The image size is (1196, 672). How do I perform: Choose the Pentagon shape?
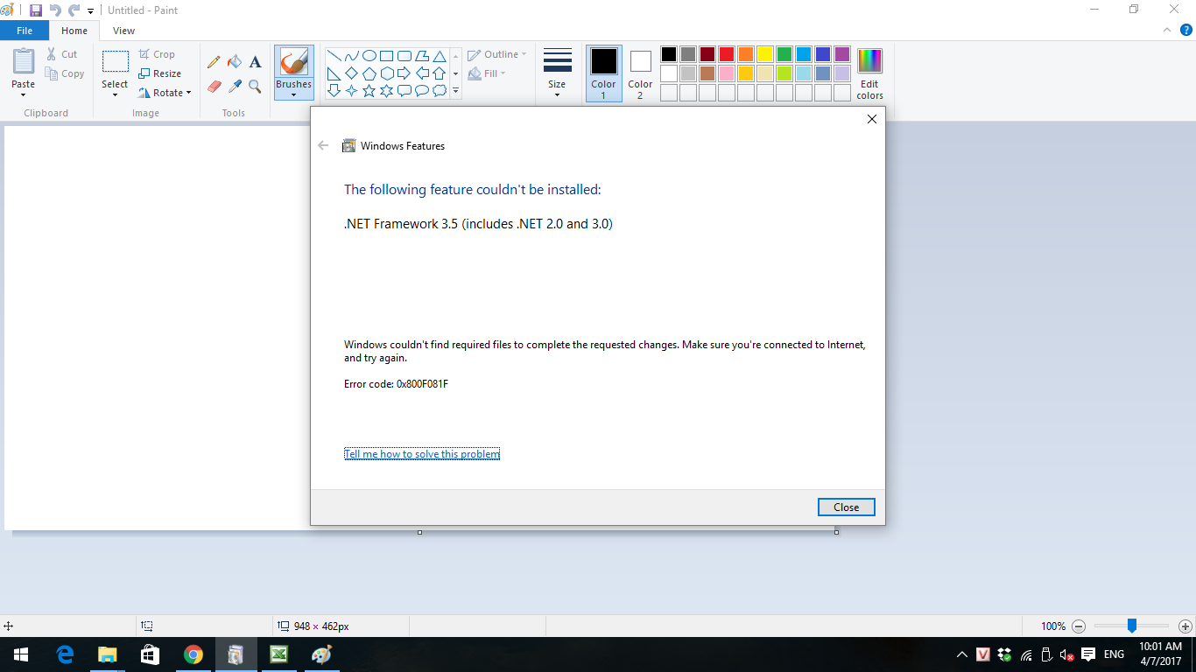369,73
